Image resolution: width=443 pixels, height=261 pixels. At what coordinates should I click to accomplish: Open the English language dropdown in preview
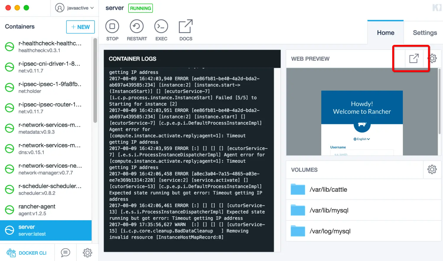coord(362,139)
